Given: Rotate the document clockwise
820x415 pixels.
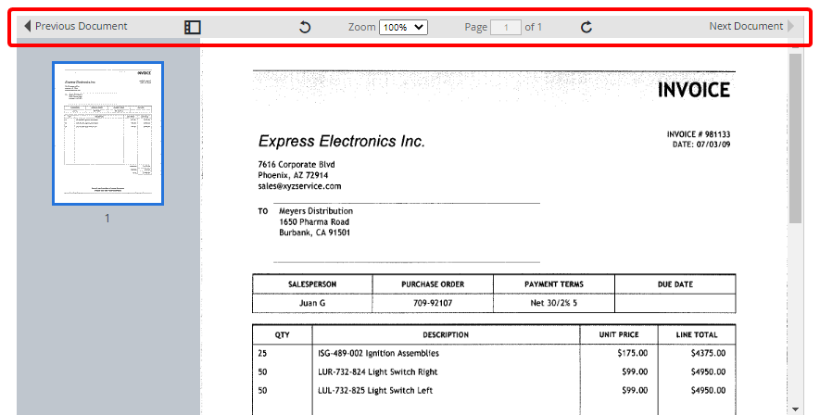Looking at the screenshot, I should click(x=586, y=28).
